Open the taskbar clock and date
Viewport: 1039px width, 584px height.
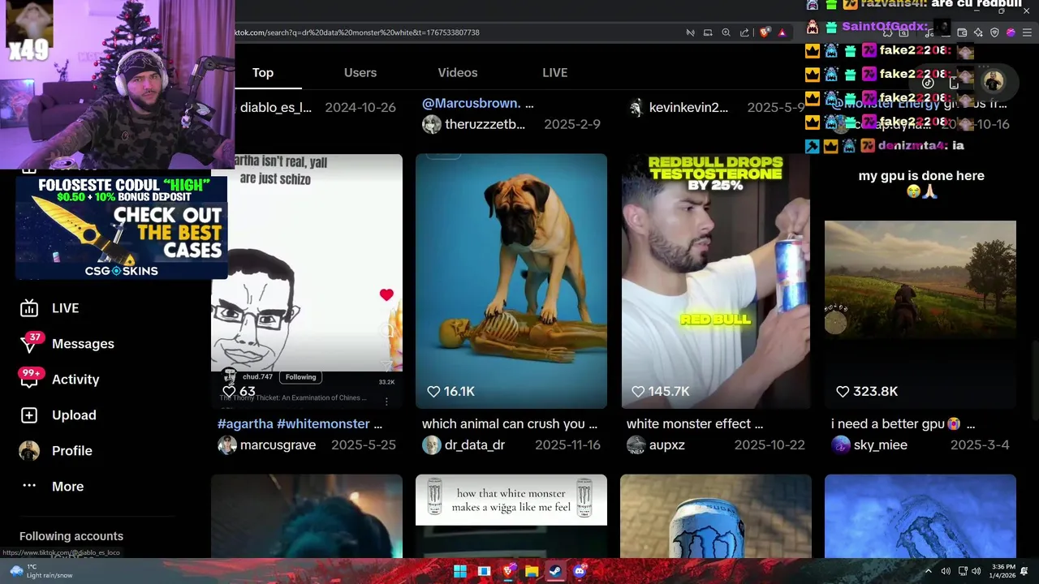pyautogui.click(x=1002, y=571)
